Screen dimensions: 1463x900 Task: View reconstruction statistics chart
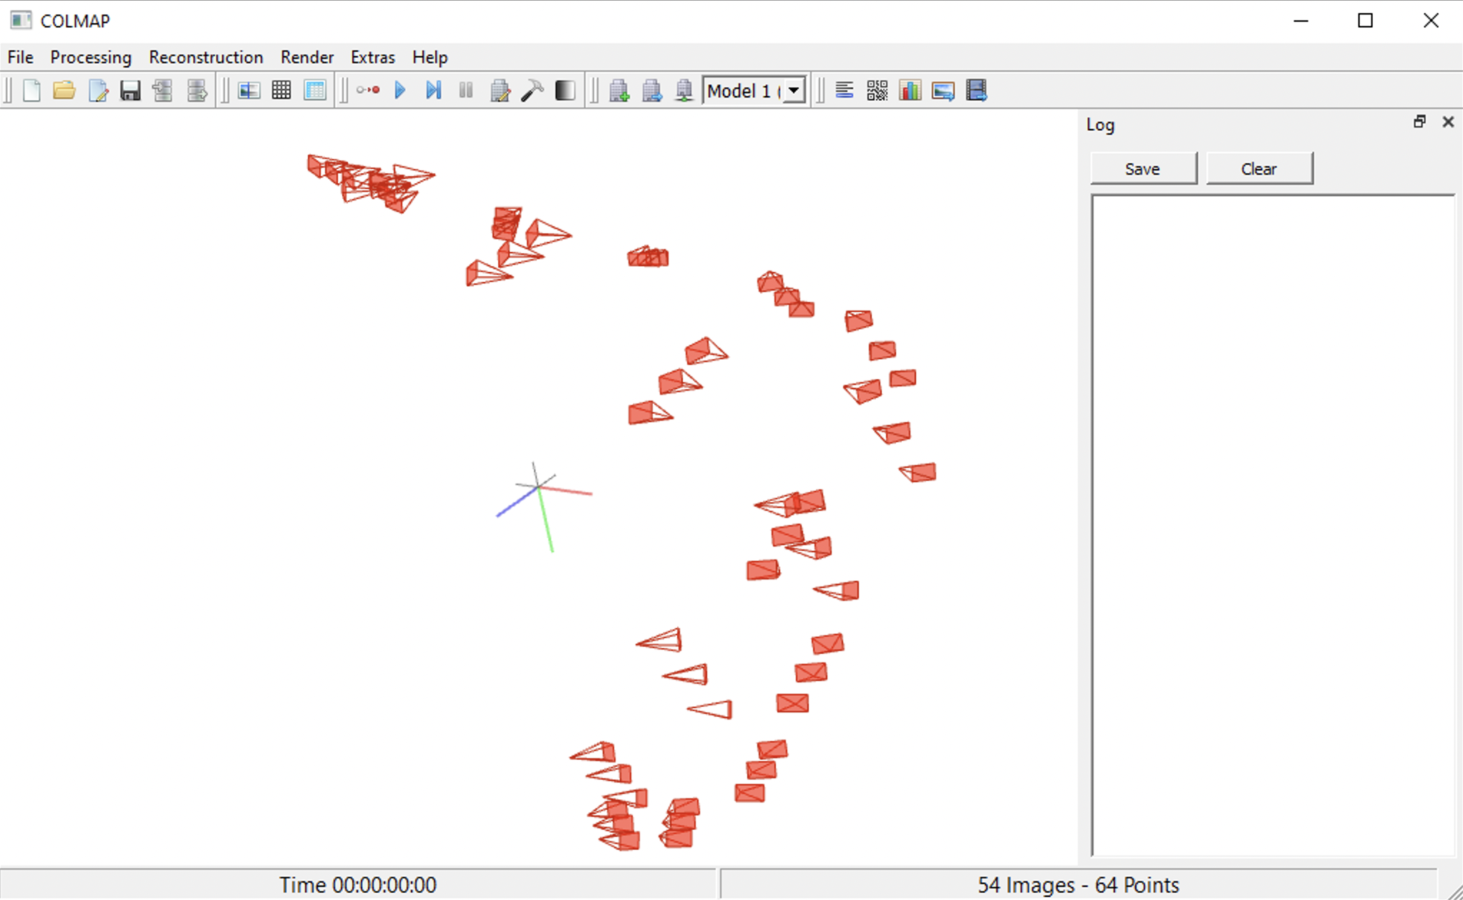pos(910,90)
